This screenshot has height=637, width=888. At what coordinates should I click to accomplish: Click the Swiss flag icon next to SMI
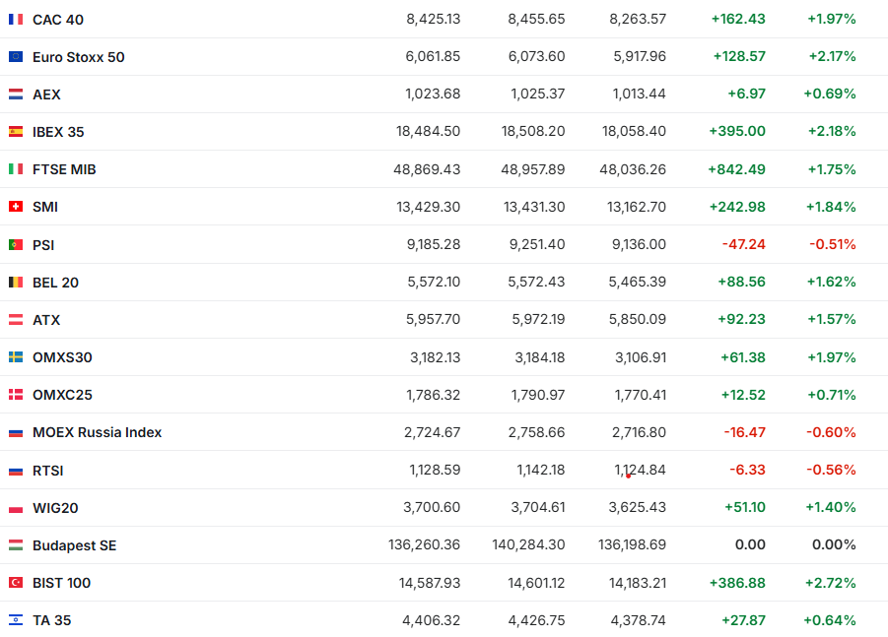tap(16, 207)
